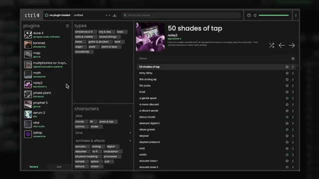
Task: Filter by arp & seq type
Action: (x=106, y=32)
